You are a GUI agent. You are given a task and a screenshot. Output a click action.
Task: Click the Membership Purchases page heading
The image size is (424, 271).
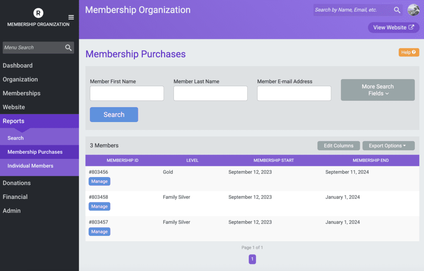click(135, 54)
